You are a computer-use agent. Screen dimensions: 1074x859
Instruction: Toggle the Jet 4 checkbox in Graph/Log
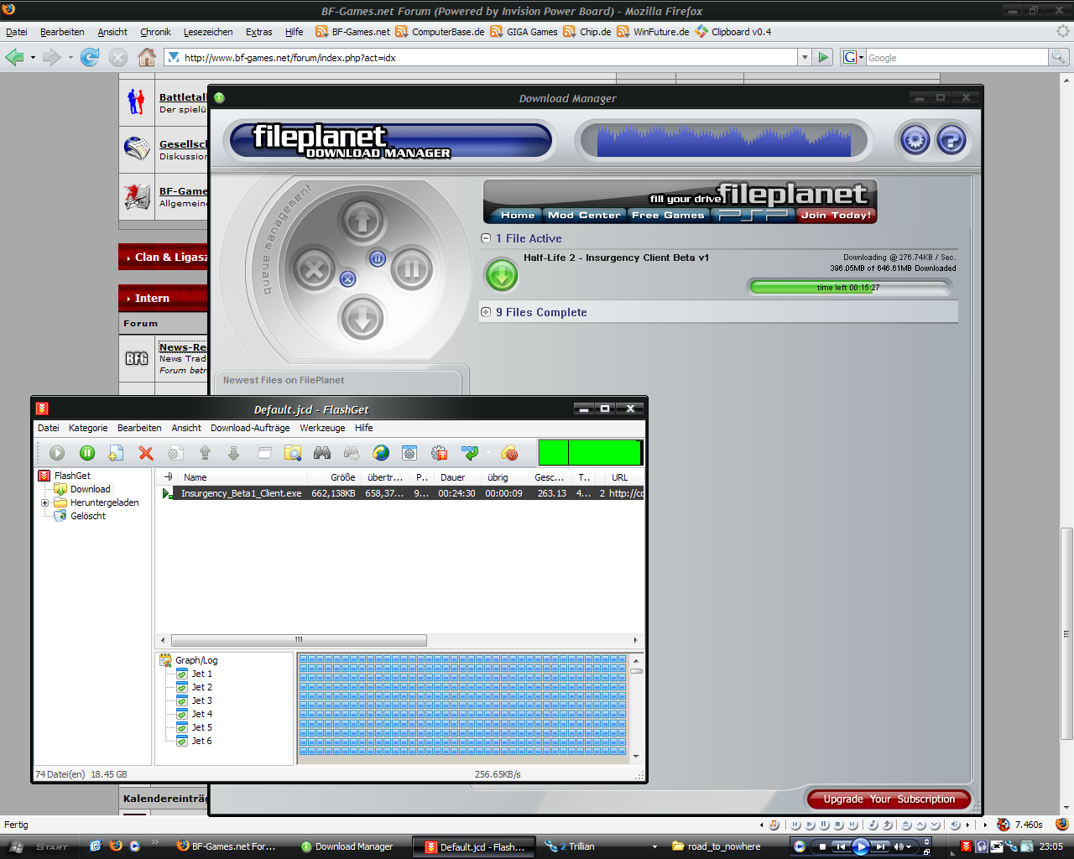click(x=182, y=714)
